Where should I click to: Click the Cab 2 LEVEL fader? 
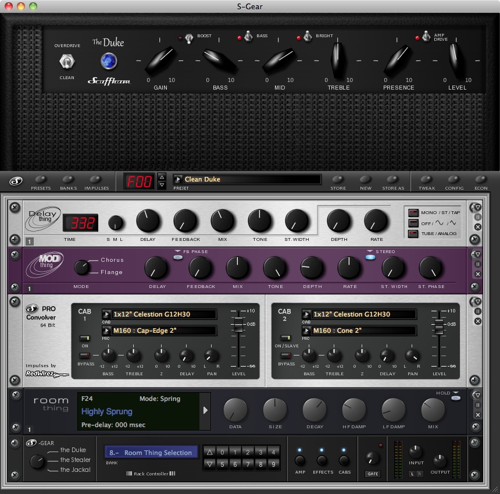coord(439,326)
